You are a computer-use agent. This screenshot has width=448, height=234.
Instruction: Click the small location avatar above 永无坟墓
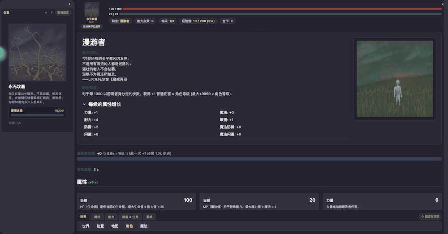click(92, 9)
